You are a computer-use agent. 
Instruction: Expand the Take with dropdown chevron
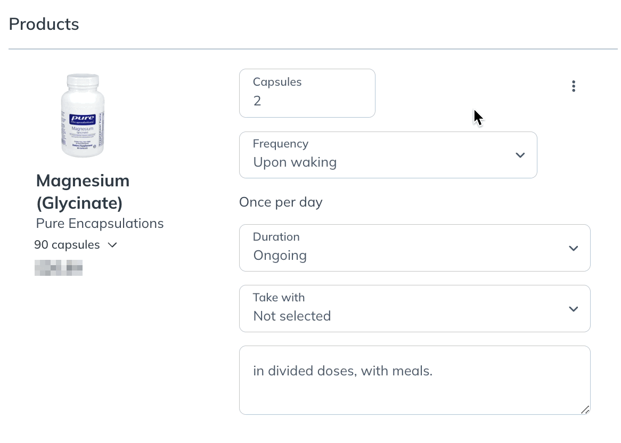pos(573,309)
